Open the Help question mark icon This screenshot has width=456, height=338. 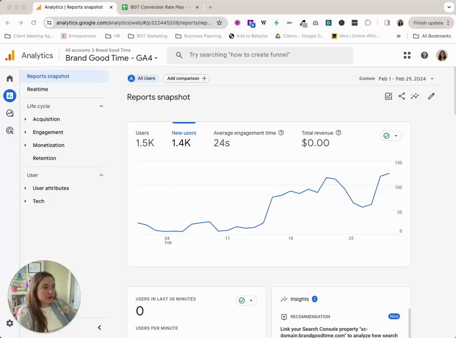tap(425, 55)
